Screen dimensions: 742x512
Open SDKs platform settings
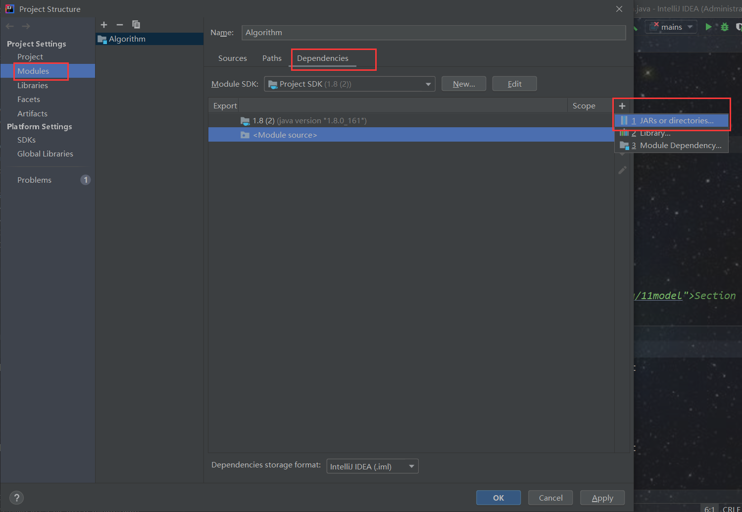26,140
